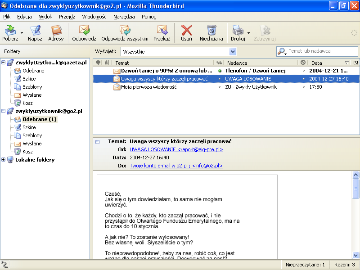The height and width of the screenshot is (270, 360).
Task: Open the Przejdź menu
Action: click(67, 17)
